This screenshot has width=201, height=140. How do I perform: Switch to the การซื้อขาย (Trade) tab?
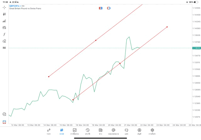point(74,131)
